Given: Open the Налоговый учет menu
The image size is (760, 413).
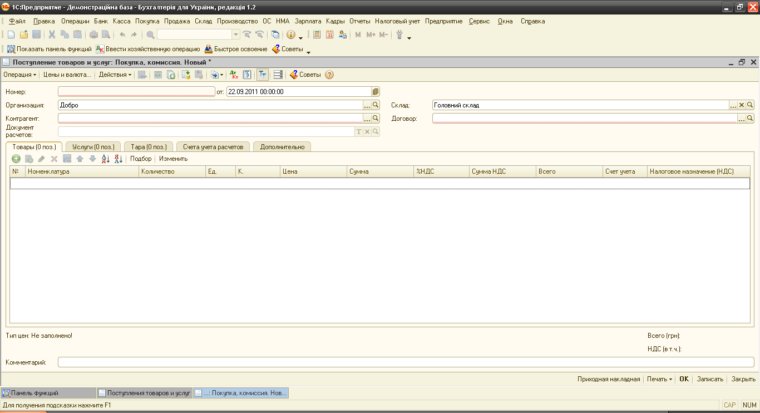Looking at the screenshot, I should (x=398, y=21).
